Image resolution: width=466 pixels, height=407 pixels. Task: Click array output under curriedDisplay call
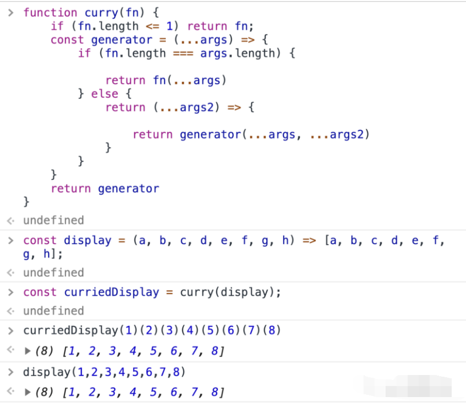tap(129, 351)
